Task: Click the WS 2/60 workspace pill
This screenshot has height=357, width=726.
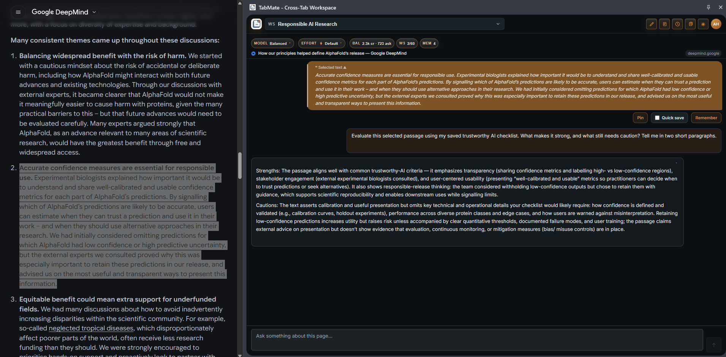Action: point(406,43)
